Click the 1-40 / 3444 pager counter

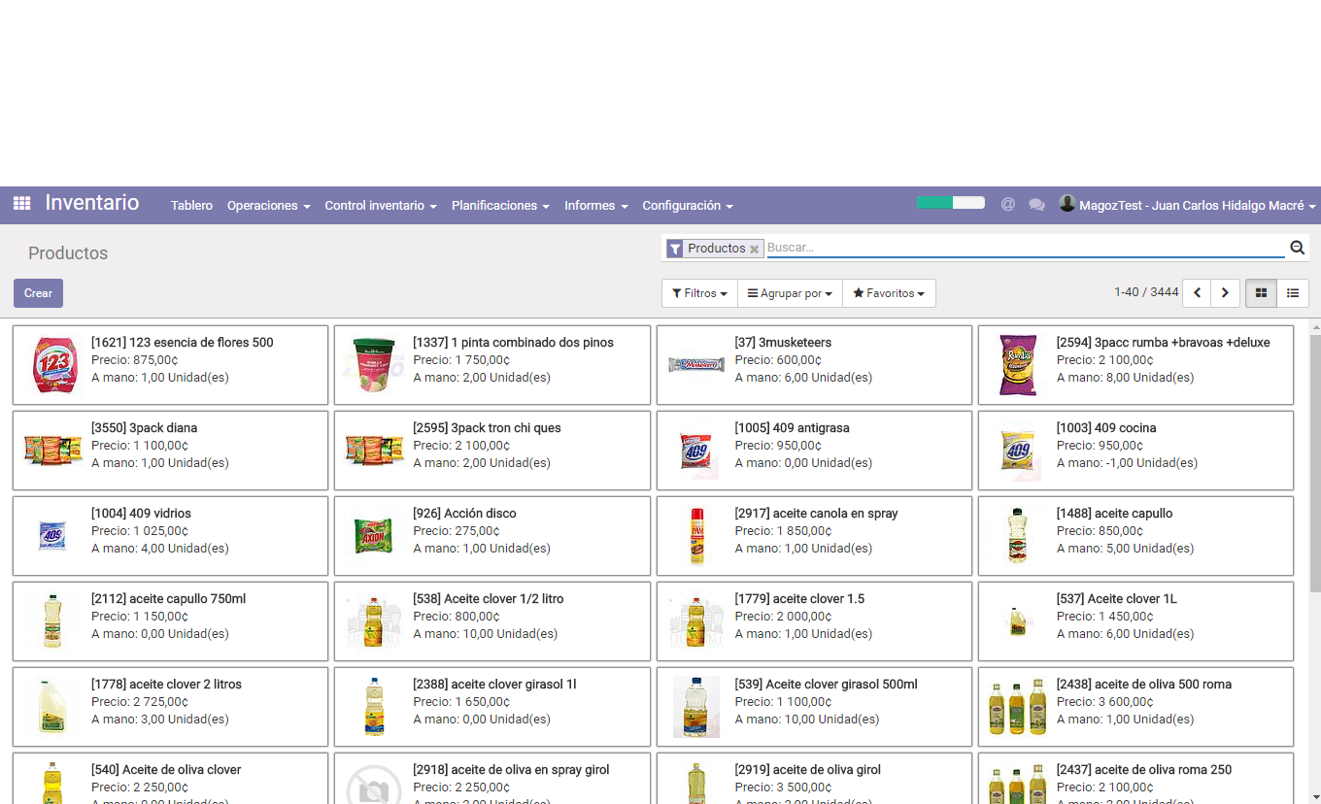(x=1146, y=292)
